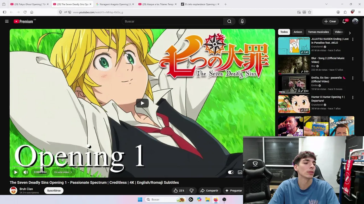Toggle the autoplay switch in player
Image resolution: width=364 pixels, height=204 pixels.
pyautogui.click(x=231, y=172)
